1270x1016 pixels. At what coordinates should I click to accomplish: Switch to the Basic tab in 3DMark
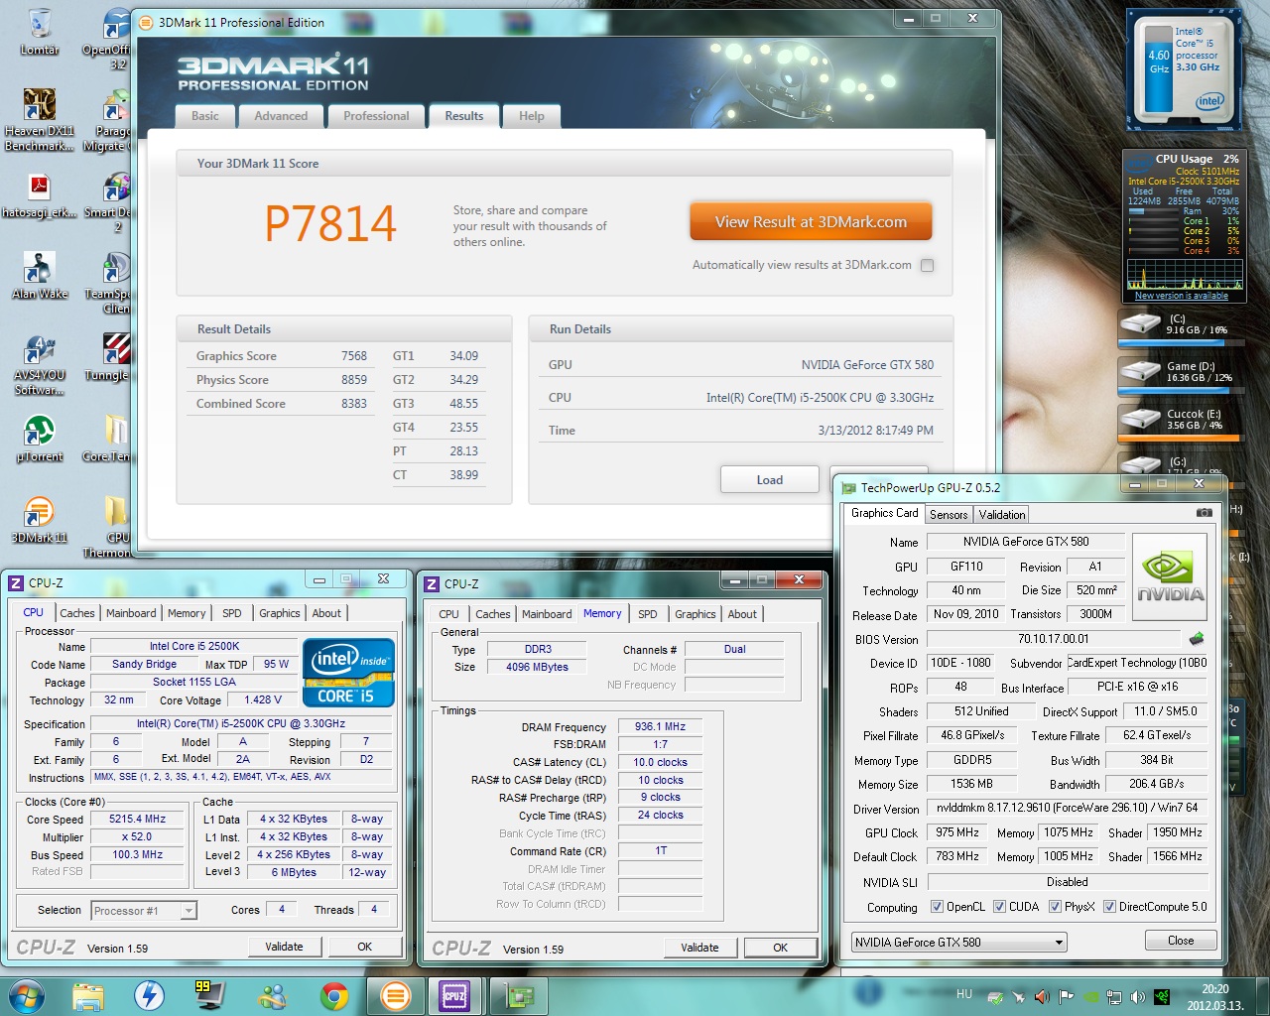(205, 116)
